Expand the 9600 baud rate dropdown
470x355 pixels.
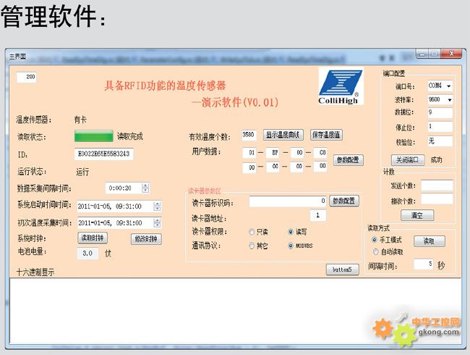click(449, 99)
